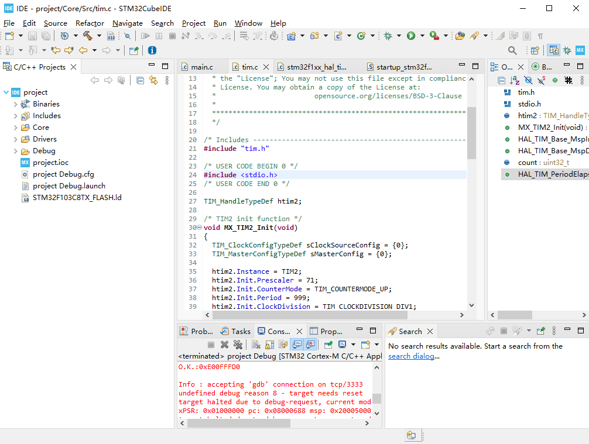Select STM32F103C8TX_FLASH.ld file

pos(77,198)
